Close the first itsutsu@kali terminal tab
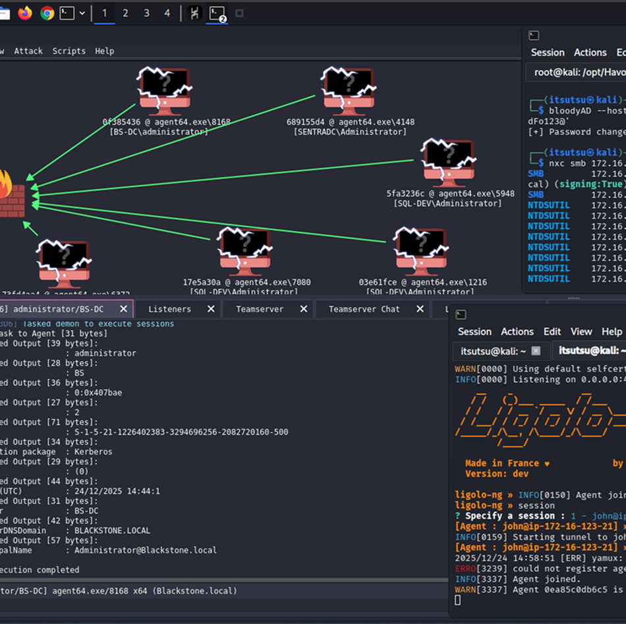The width and height of the screenshot is (626, 624). tap(536, 351)
